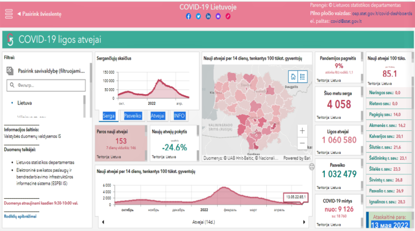
Task: Open the Facebook share icon
Action: (x=188, y=16)
